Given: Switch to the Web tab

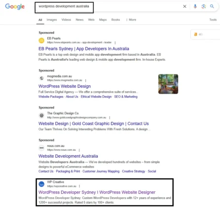Looking at the screenshot, I should click(x=91, y=20).
